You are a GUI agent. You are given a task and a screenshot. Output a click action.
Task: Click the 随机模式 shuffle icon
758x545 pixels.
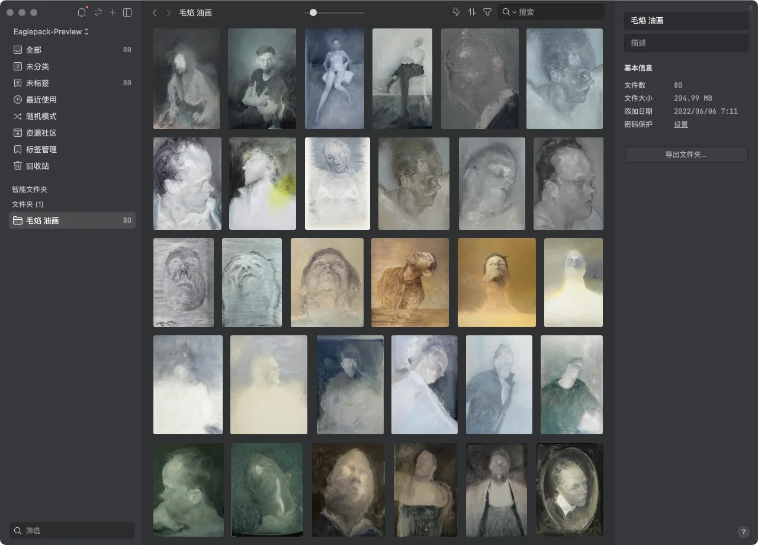pyautogui.click(x=18, y=116)
